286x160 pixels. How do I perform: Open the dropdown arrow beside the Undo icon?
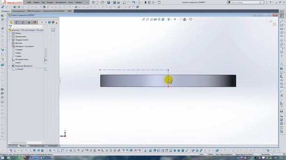click(x=136, y=2)
